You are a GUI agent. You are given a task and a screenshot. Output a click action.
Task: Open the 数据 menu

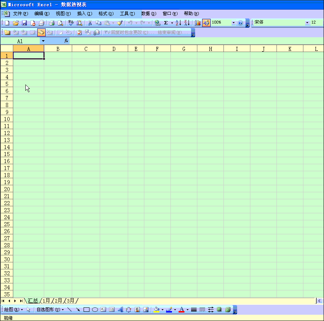(148, 14)
